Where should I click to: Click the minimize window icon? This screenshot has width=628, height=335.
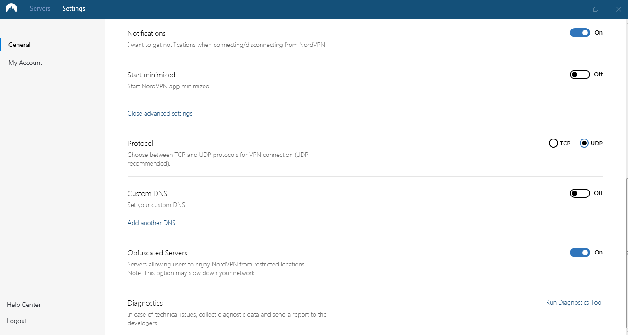coord(572,9)
